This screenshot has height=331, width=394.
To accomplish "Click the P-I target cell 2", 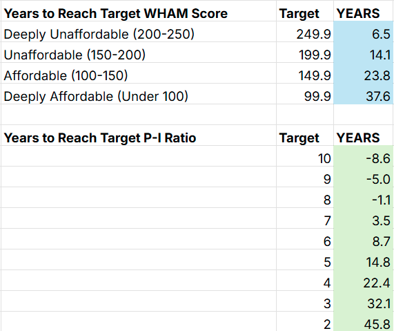I will [305, 322].
